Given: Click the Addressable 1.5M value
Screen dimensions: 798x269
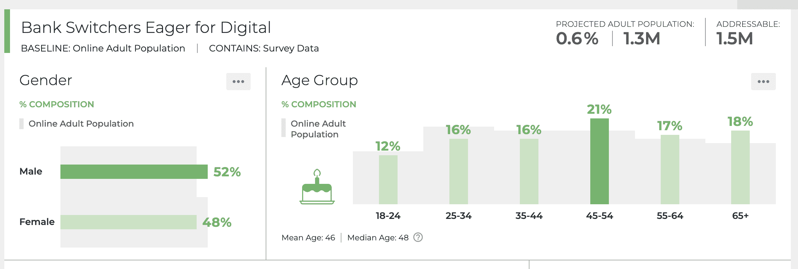Looking at the screenshot, I should (x=735, y=39).
